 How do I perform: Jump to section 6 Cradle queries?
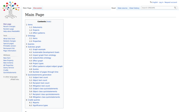pos(34,100)
